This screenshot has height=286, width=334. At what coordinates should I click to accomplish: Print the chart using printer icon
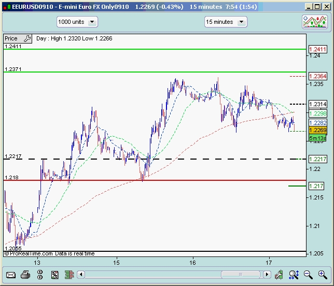(25, 275)
